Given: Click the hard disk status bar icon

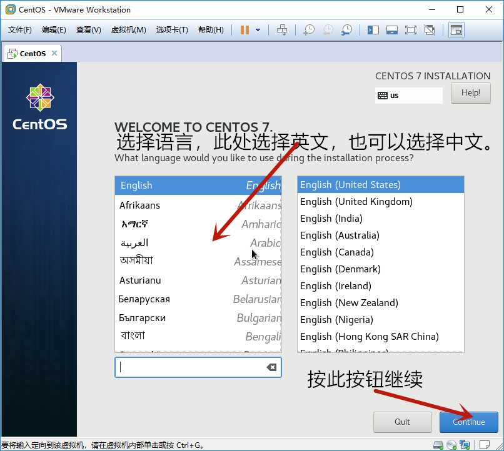Looking at the screenshot, I should pos(438,445).
